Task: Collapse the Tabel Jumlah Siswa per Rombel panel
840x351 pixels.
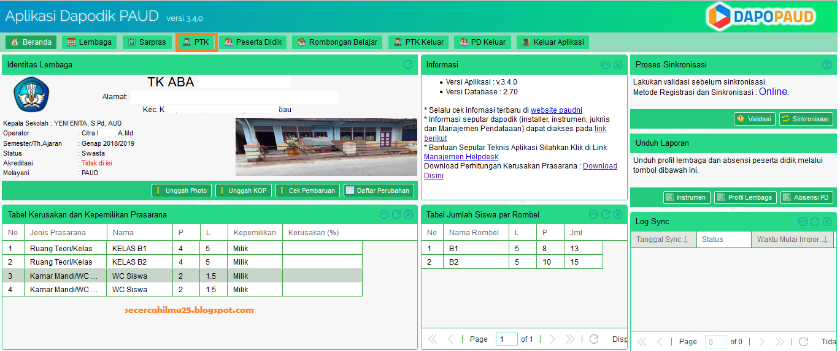Action: click(x=593, y=214)
